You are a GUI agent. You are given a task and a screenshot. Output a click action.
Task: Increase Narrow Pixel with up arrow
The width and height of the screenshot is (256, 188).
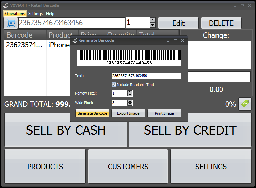(130, 92)
